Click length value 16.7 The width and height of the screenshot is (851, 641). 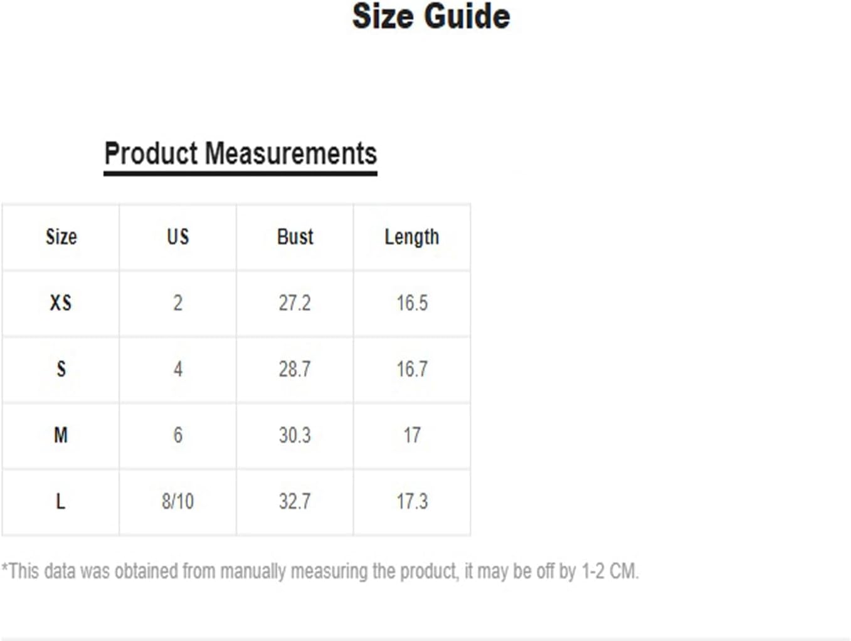tap(412, 369)
